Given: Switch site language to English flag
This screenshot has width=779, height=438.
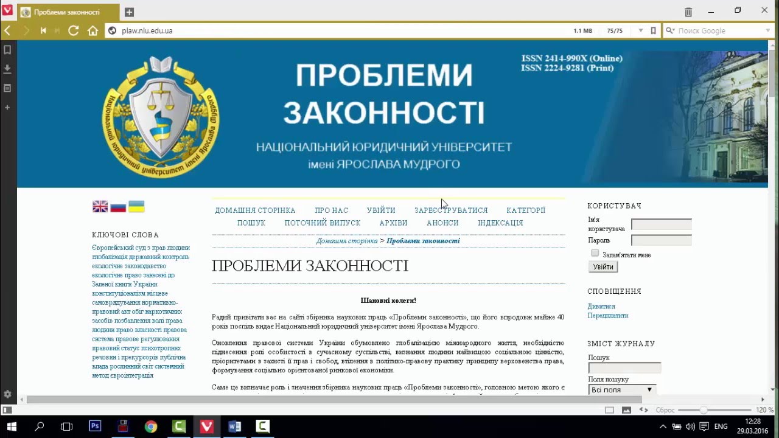Looking at the screenshot, I should (100, 207).
